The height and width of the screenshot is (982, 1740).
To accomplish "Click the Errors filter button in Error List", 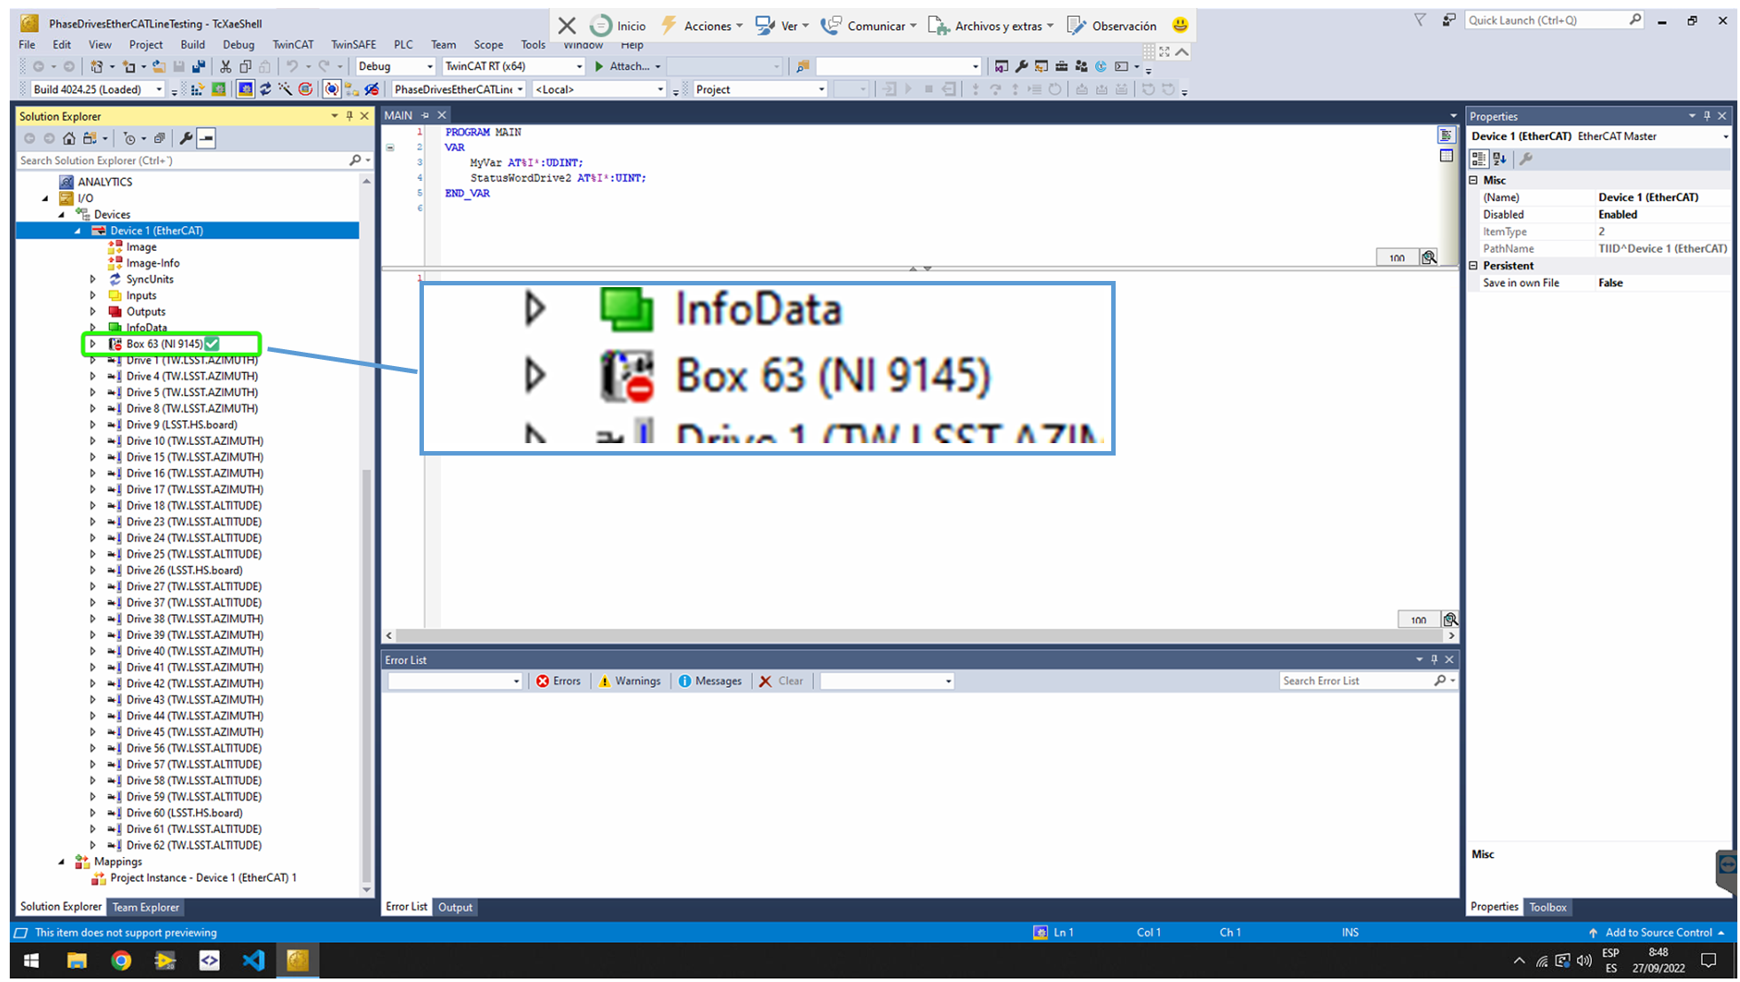I will tap(557, 680).
